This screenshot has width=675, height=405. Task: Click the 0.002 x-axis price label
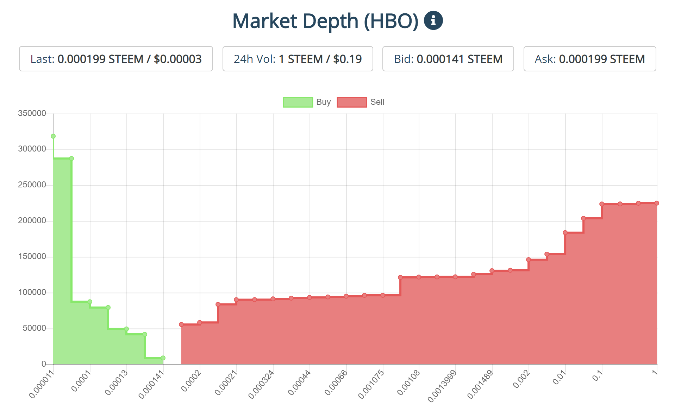pyautogui.click(x=521, y=379)
